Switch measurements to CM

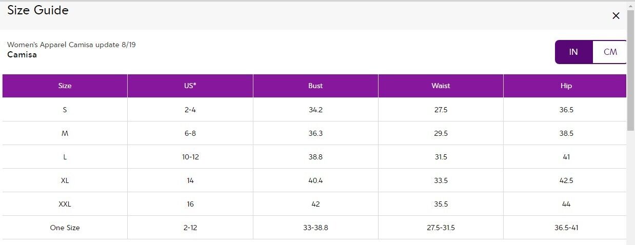click(x=610, y=52)
